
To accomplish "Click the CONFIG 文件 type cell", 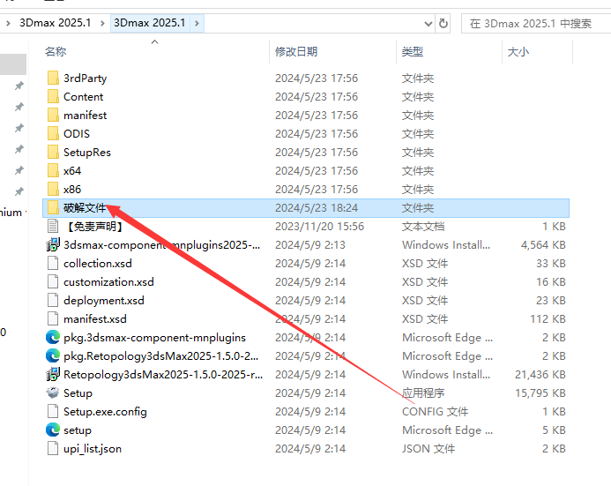I will coord(435,412).
